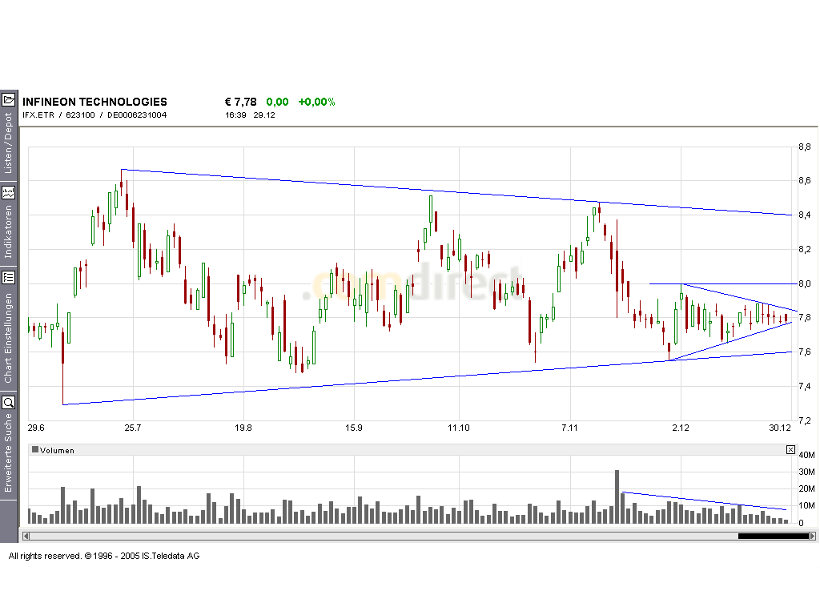The image size is (820, 615).
Task: Click the green +0,00% change value
Action: click(x=317, y=102)
